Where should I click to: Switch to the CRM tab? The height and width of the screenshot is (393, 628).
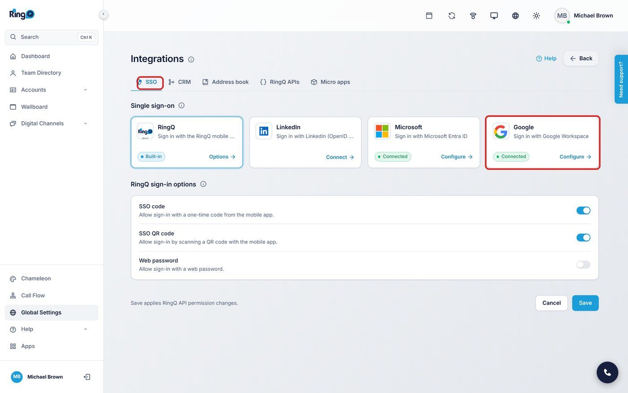179,82
